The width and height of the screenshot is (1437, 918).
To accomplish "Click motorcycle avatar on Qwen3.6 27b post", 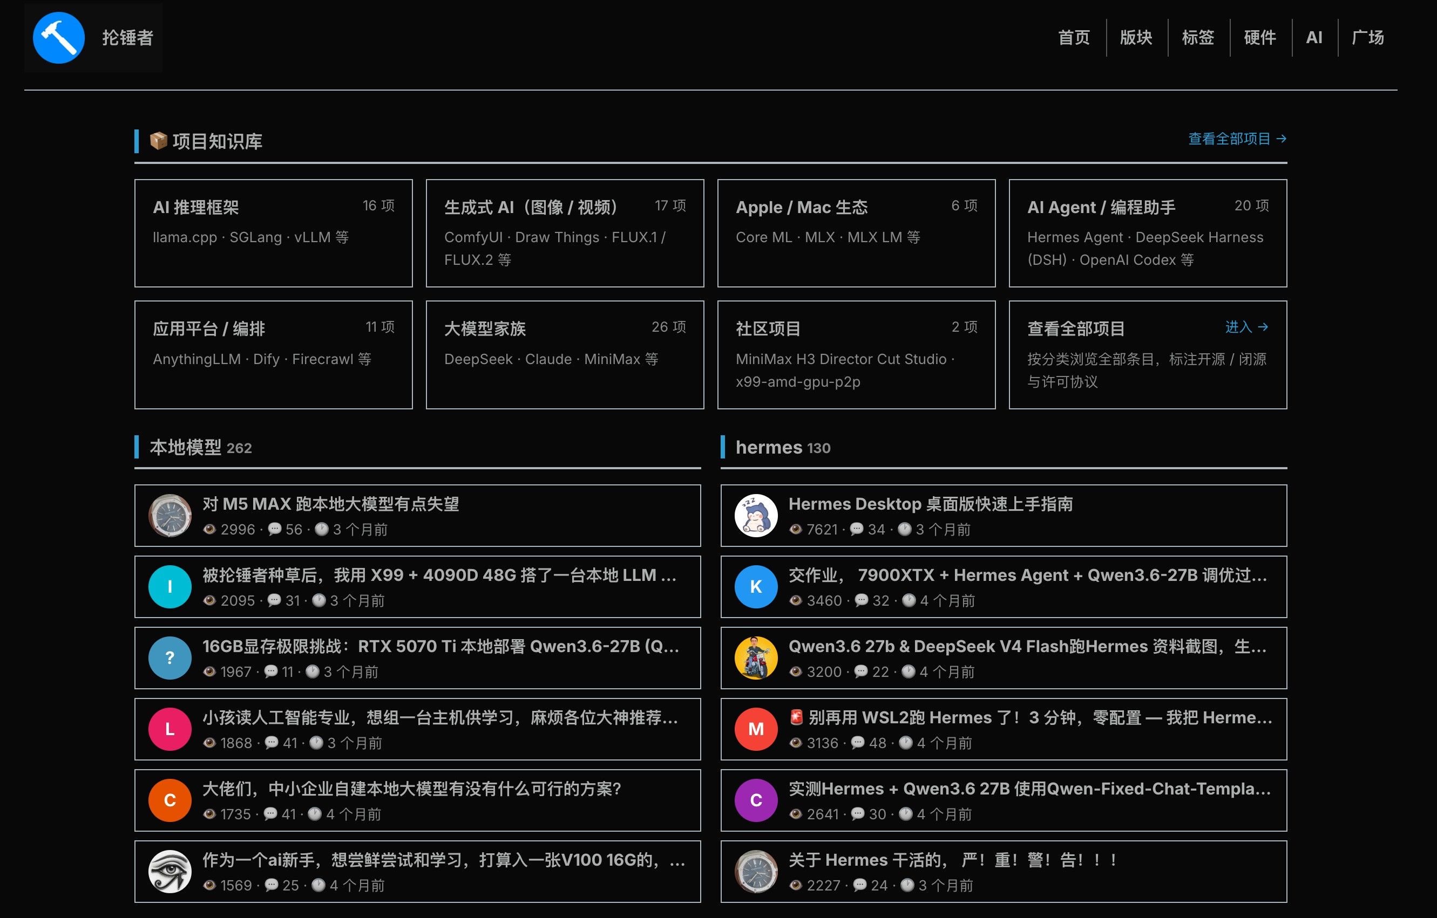I will (x=756, y=658).
